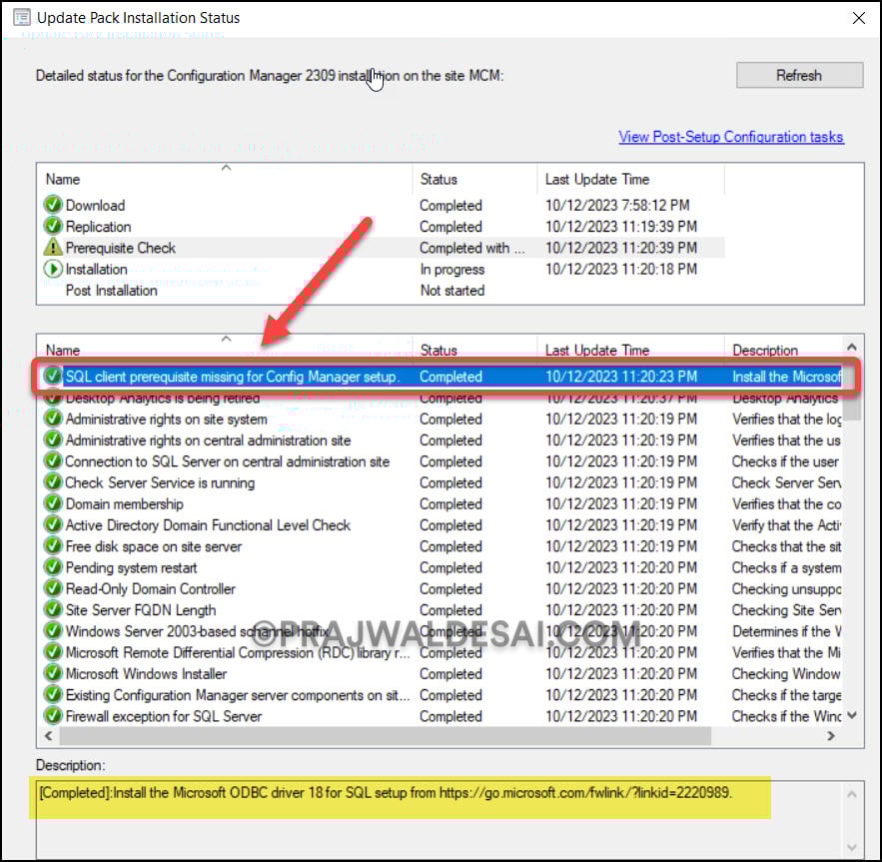The image size is (882, 862).
Task: Sort upper list by Last Update Time header
Action: point(630,179)
